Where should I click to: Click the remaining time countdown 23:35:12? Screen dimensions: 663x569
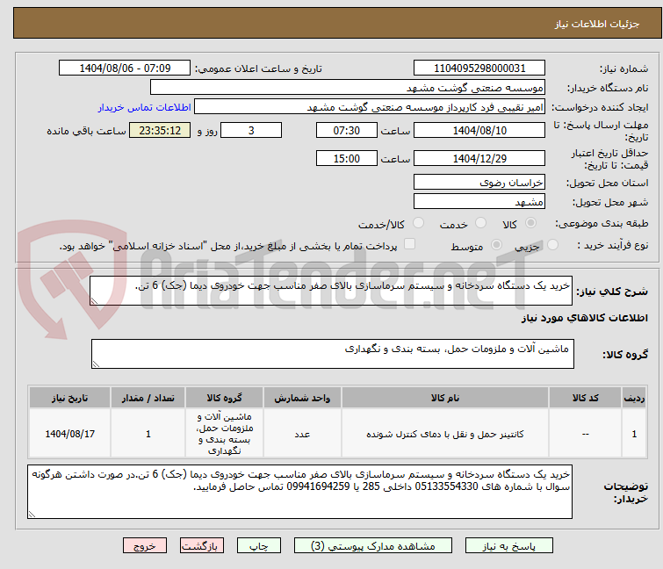point(160,130)
